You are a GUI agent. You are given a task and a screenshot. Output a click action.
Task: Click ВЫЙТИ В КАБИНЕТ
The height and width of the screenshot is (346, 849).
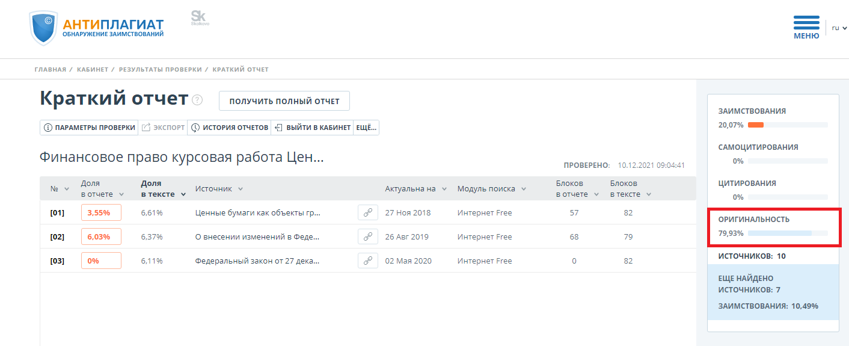point(312,128)
